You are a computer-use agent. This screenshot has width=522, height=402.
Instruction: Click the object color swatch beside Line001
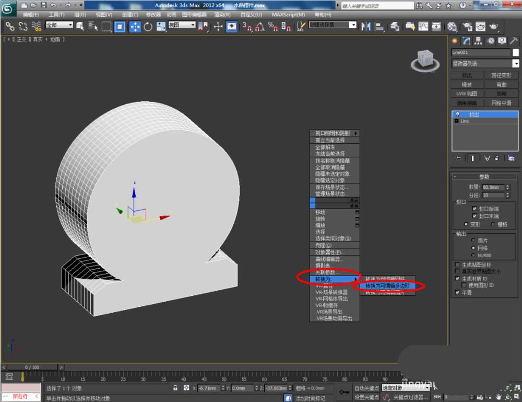[516, 52]
